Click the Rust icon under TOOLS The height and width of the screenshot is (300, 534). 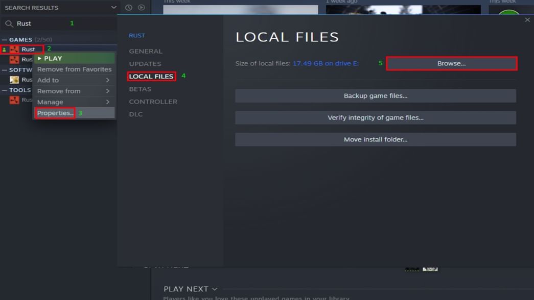click(14, 99)
